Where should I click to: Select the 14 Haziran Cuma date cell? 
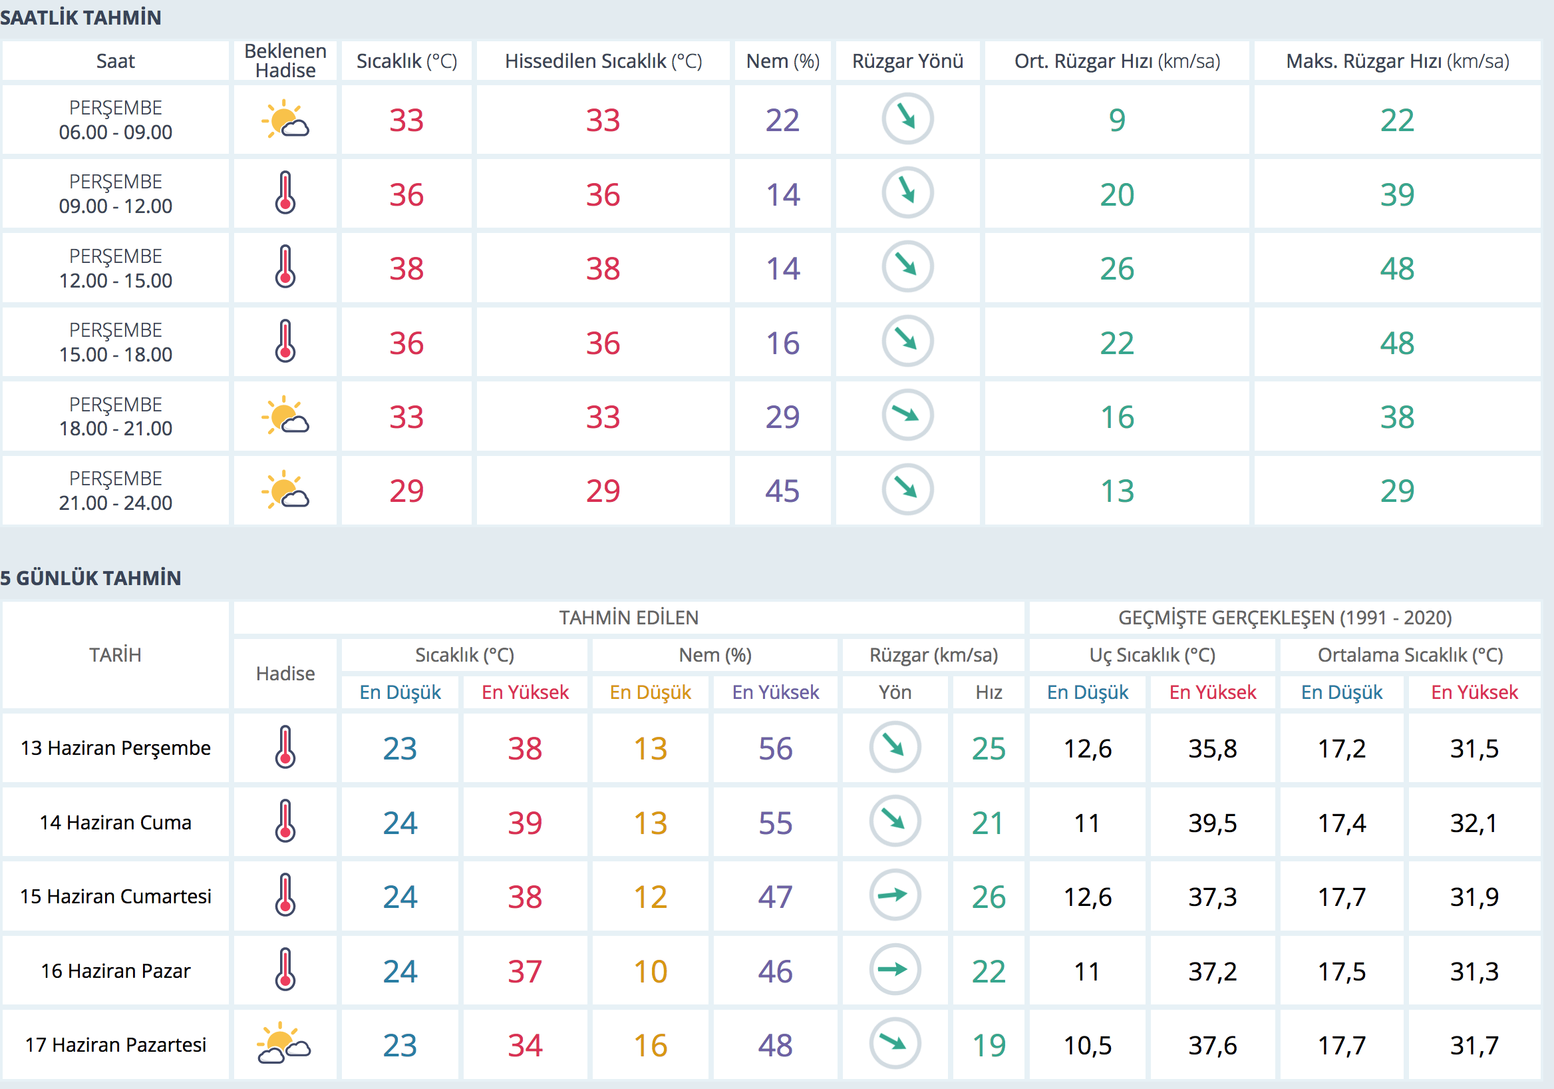(x=116, y=822)
